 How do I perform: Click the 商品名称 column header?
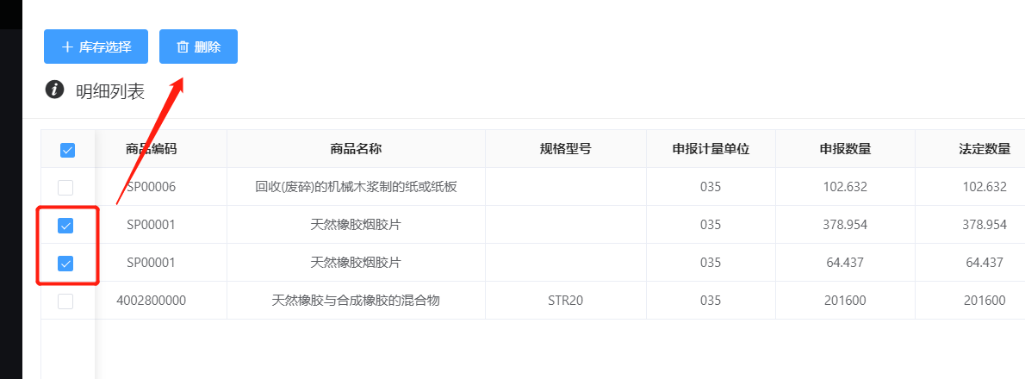(356, 149)
